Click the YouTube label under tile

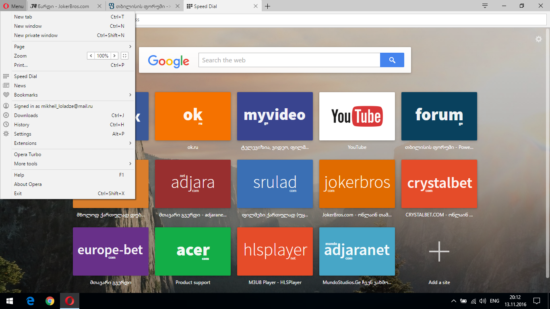[x=357, y=147]
